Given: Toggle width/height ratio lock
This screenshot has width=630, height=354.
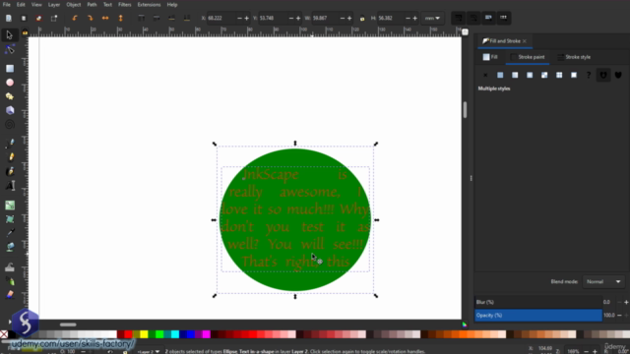Looking at the screenshot, I should (362, 18).
